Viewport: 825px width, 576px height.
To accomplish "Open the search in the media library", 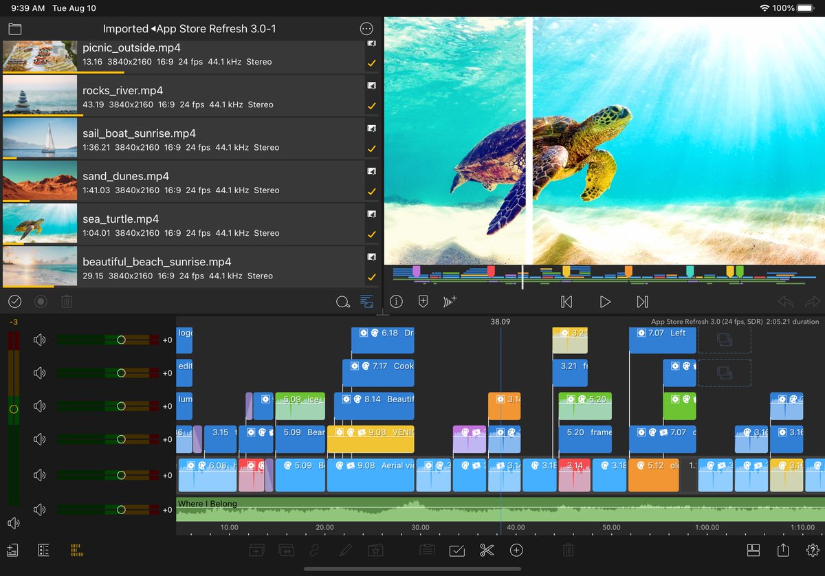I will (342, 302).
